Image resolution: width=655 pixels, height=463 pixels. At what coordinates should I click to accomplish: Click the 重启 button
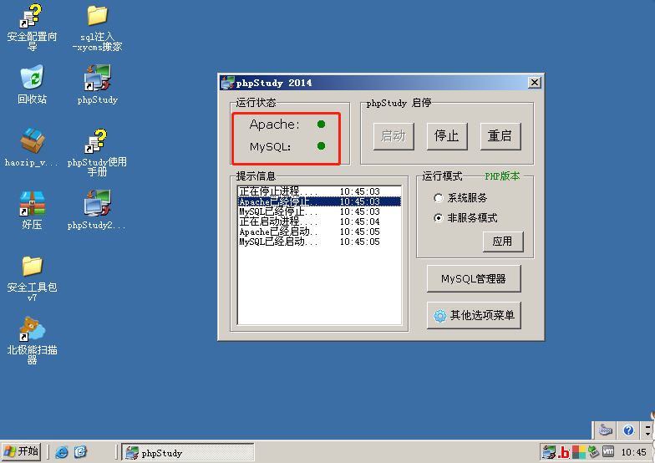[500, 136]
